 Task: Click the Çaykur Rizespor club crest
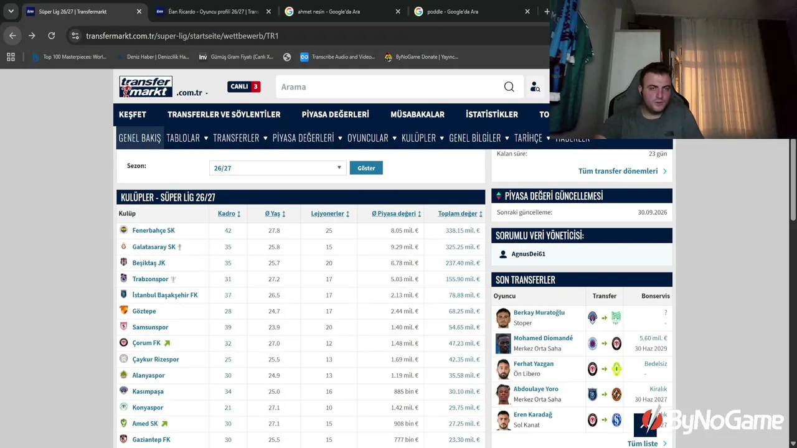tap(123, 359)
